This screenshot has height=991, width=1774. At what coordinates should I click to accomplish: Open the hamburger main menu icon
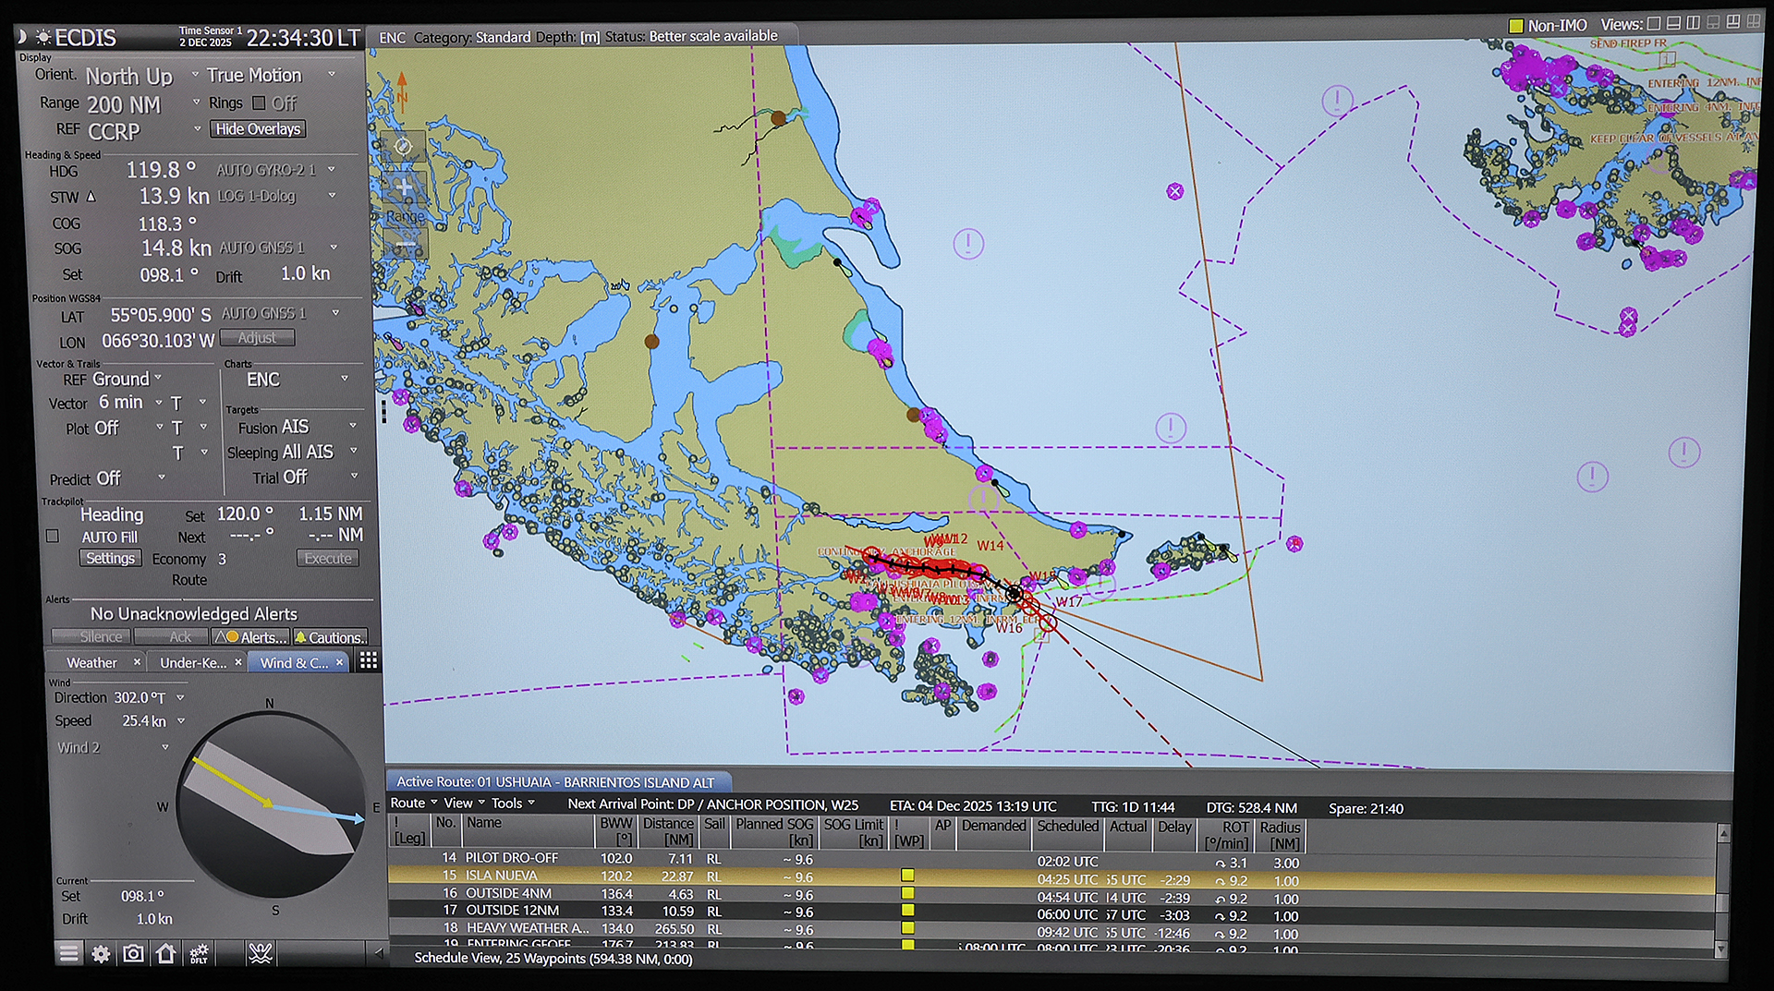coord(69,954)
